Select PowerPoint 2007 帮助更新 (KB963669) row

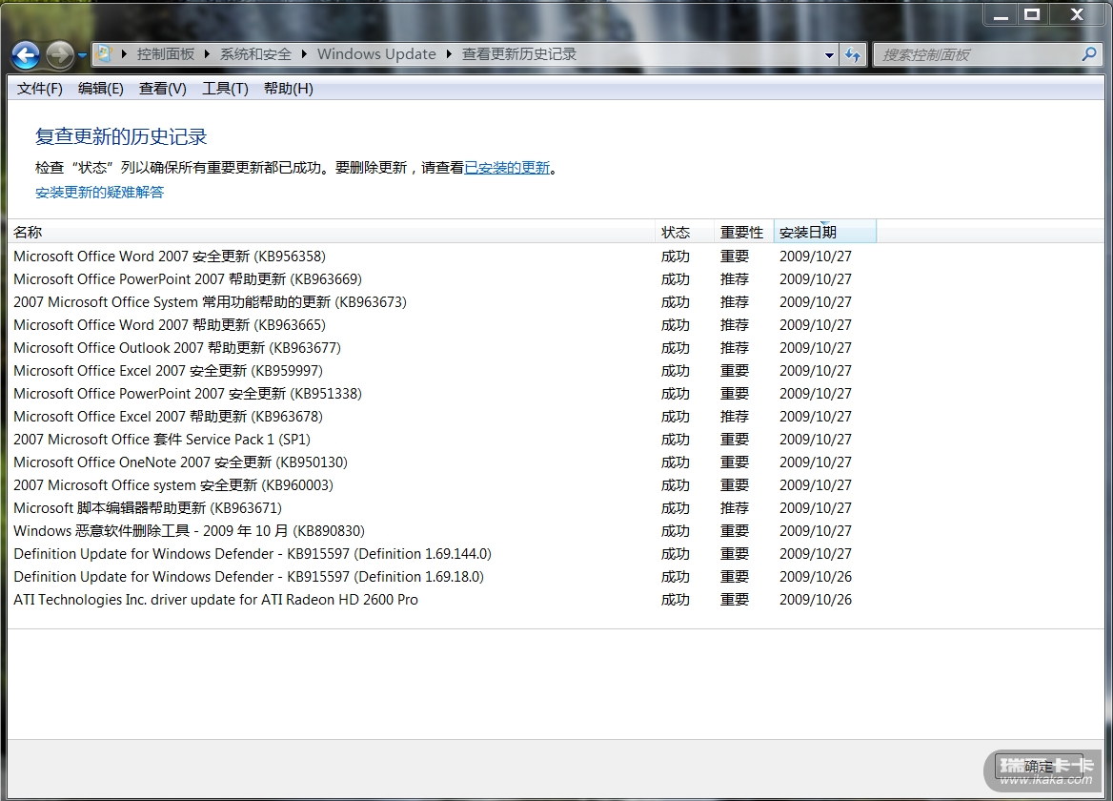(443, 279)
